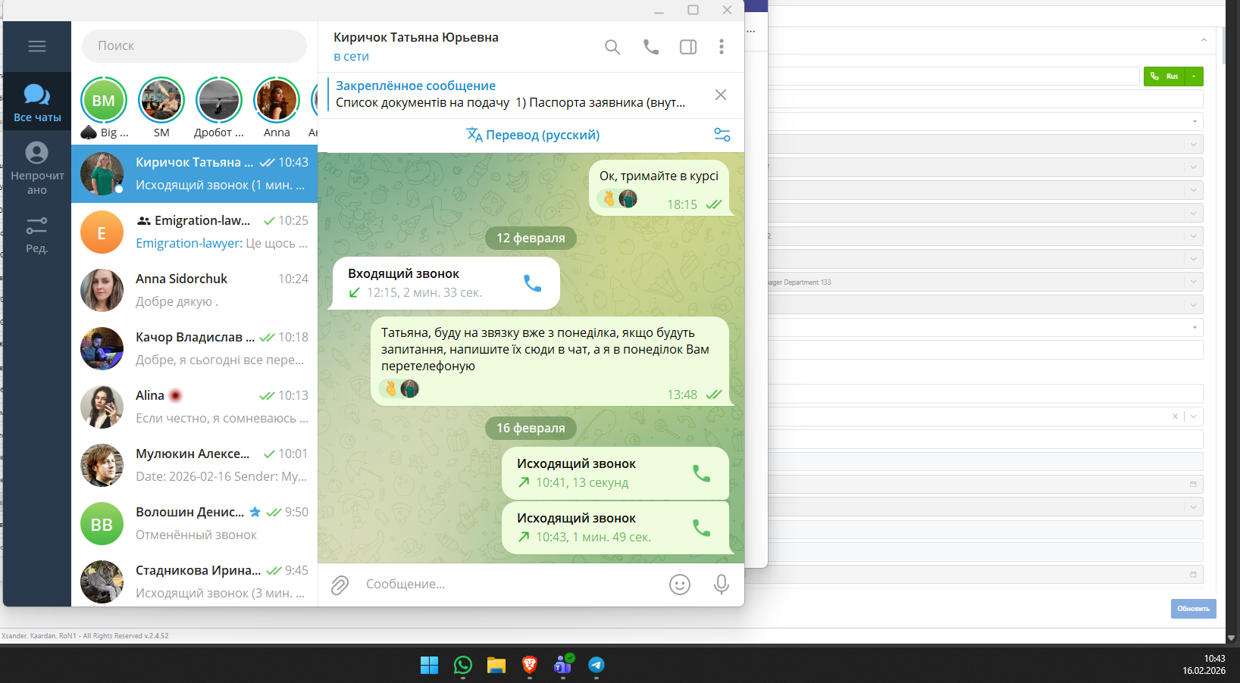Open chat with Anna Sidorchuk
Screen dimensions: 1240x683
(195, 290)
